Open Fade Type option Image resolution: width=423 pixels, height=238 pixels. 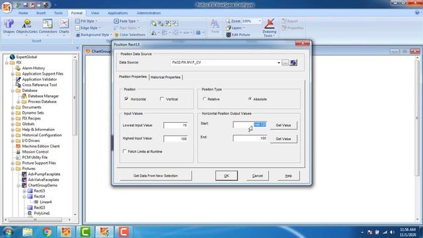(126, 21)
